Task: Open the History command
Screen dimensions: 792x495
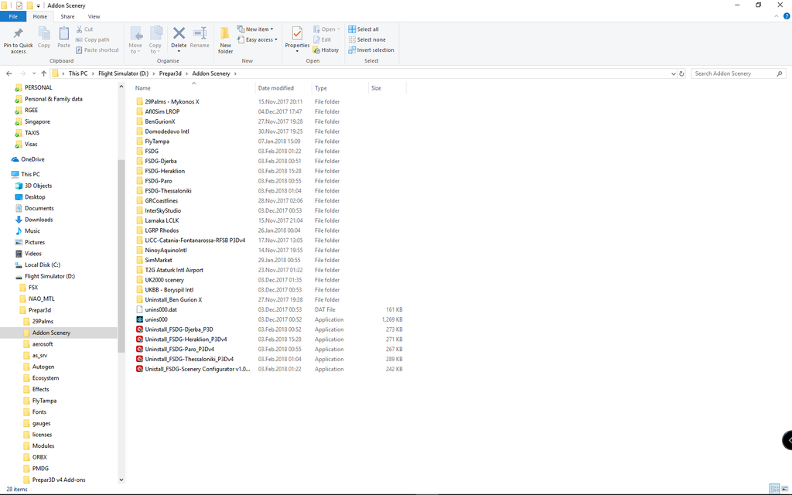Action: tap(326, 50)
